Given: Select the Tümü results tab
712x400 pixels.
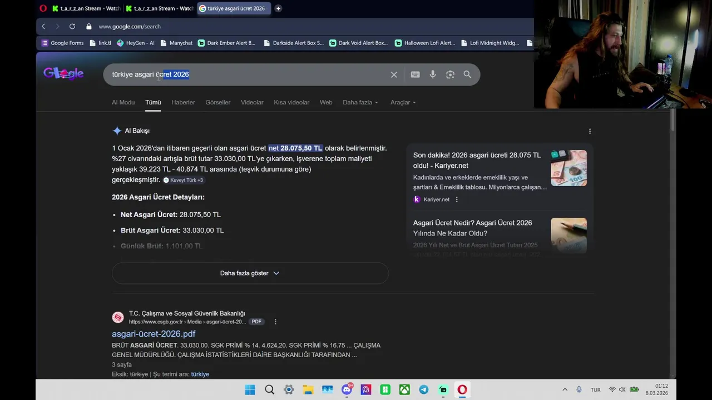Looking at the screenshot, I should (153, 102).
